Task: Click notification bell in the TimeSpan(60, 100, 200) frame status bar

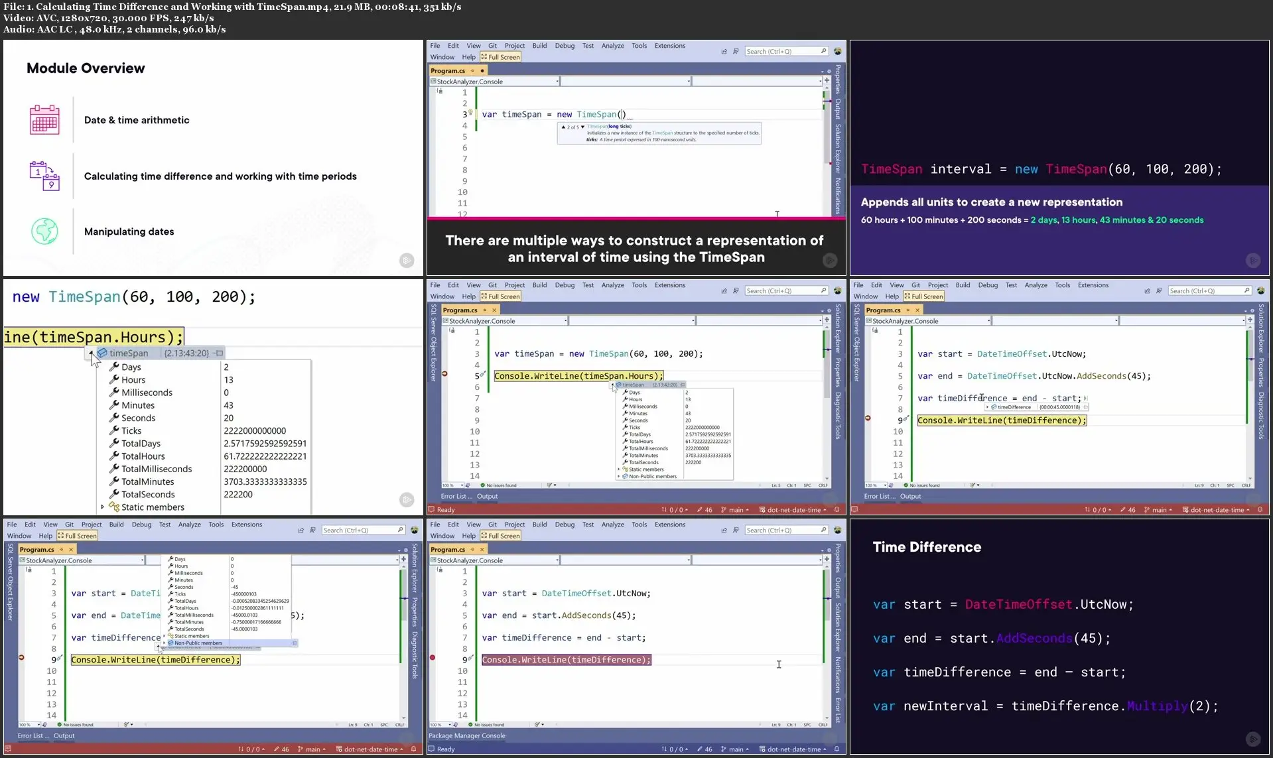Action: [x=837, y=509]
